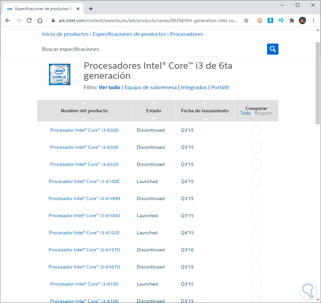
Task: Check compare box for i3-6100U
Action: click(x=256, y=216)
